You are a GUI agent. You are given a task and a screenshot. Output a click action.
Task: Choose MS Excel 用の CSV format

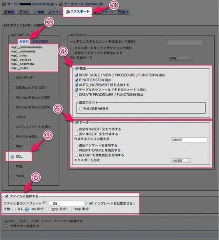[12, 88]
